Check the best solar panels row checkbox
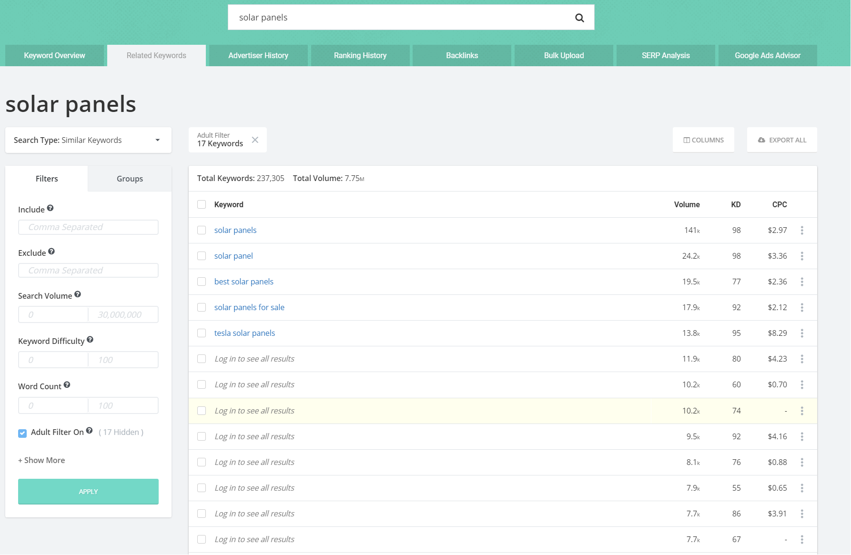851x555 pixels. [202, 282]
